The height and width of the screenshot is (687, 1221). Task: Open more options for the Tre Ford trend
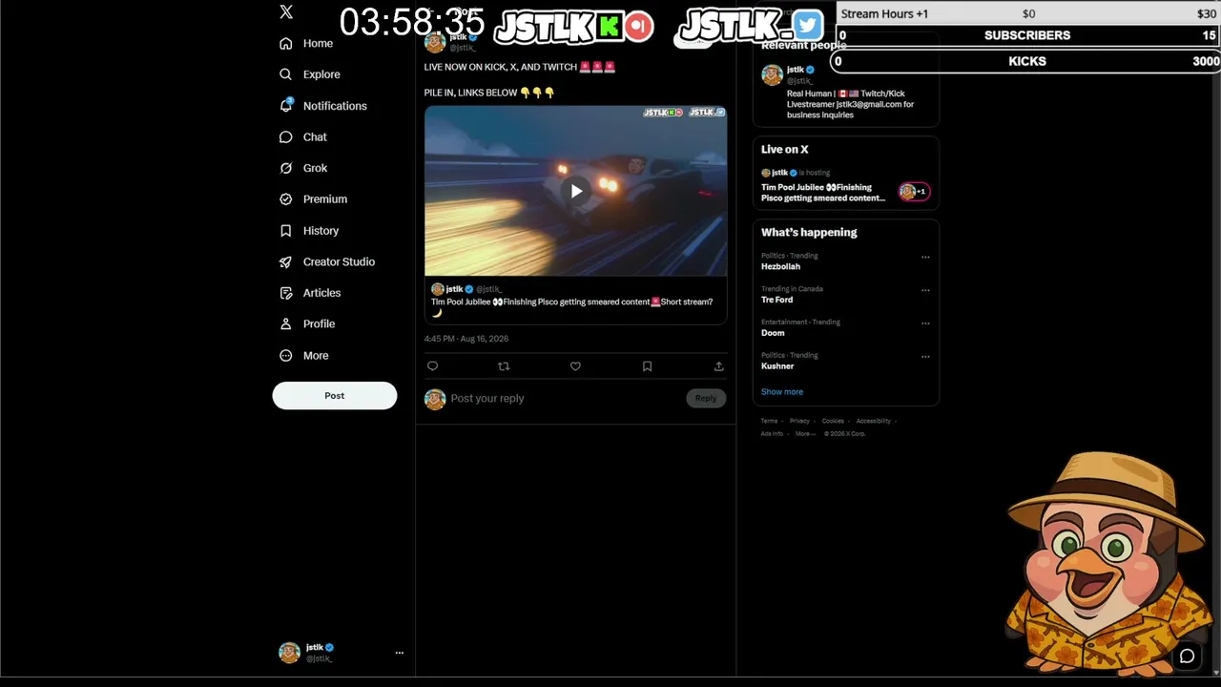coord(925,291)
